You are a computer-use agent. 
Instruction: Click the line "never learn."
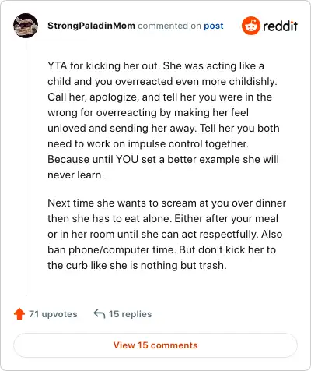click(x=75, y=175)
